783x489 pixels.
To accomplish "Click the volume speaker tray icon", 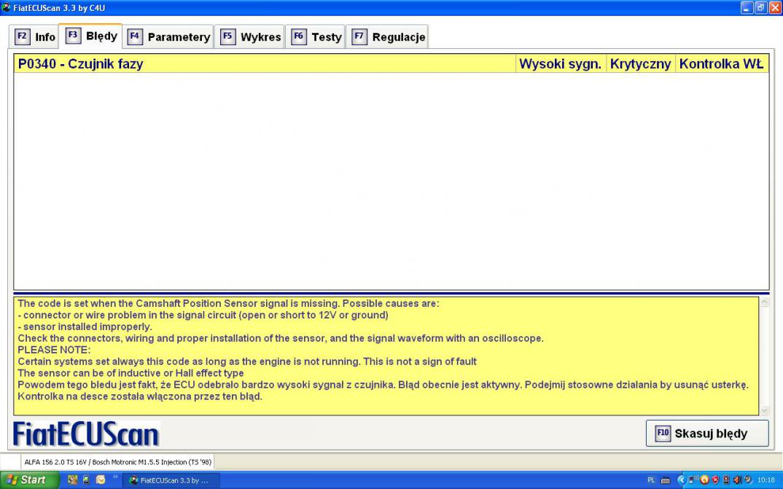I will pyautogui.click(x=738, y=480).
